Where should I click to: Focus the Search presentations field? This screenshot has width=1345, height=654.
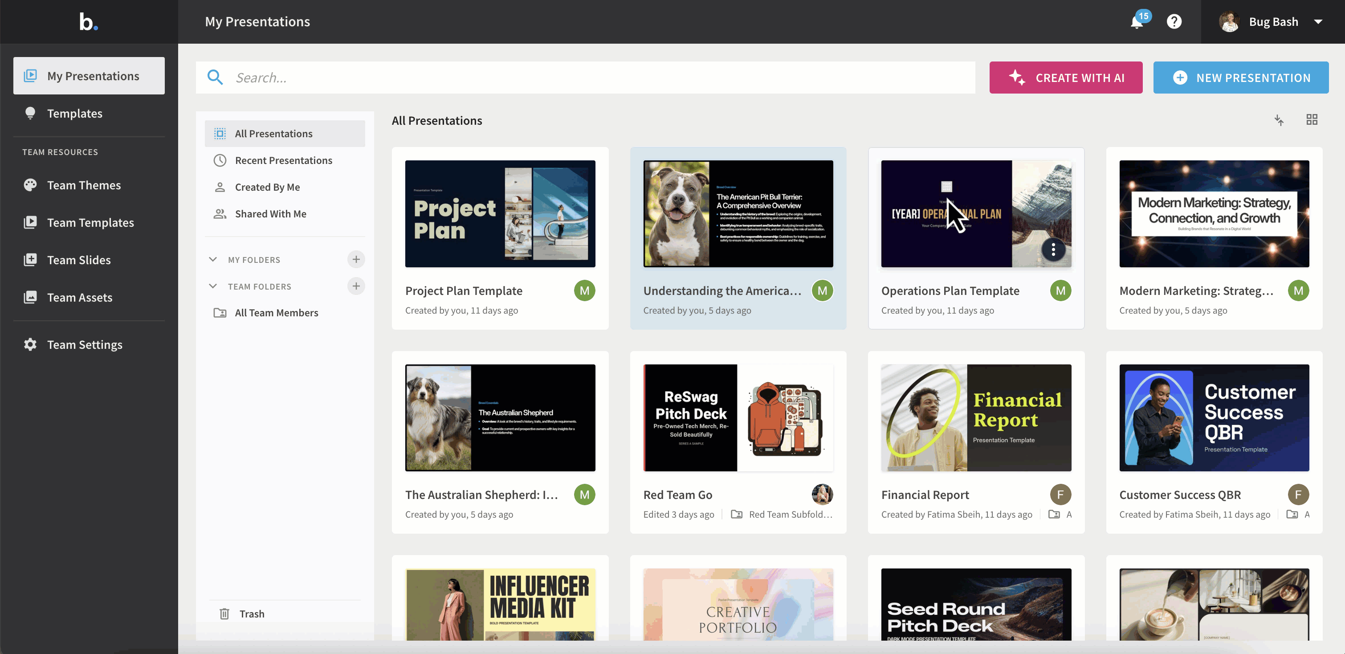pyautogui.click(x=585, y=78)
